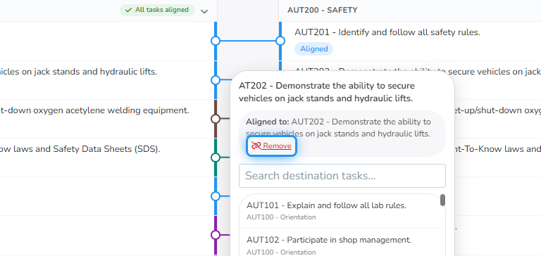Click the purple connector node

point(216,235)
